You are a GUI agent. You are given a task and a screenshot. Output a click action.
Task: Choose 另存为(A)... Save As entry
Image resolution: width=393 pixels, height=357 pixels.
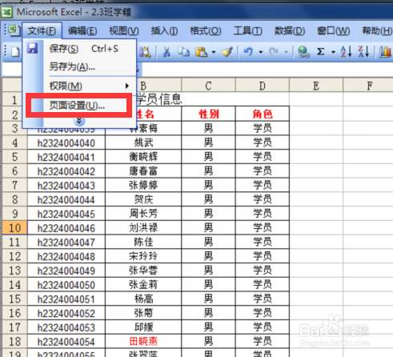click(79, 66)
